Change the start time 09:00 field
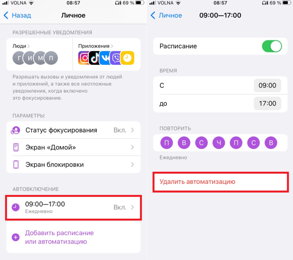 tap(267, 86)
